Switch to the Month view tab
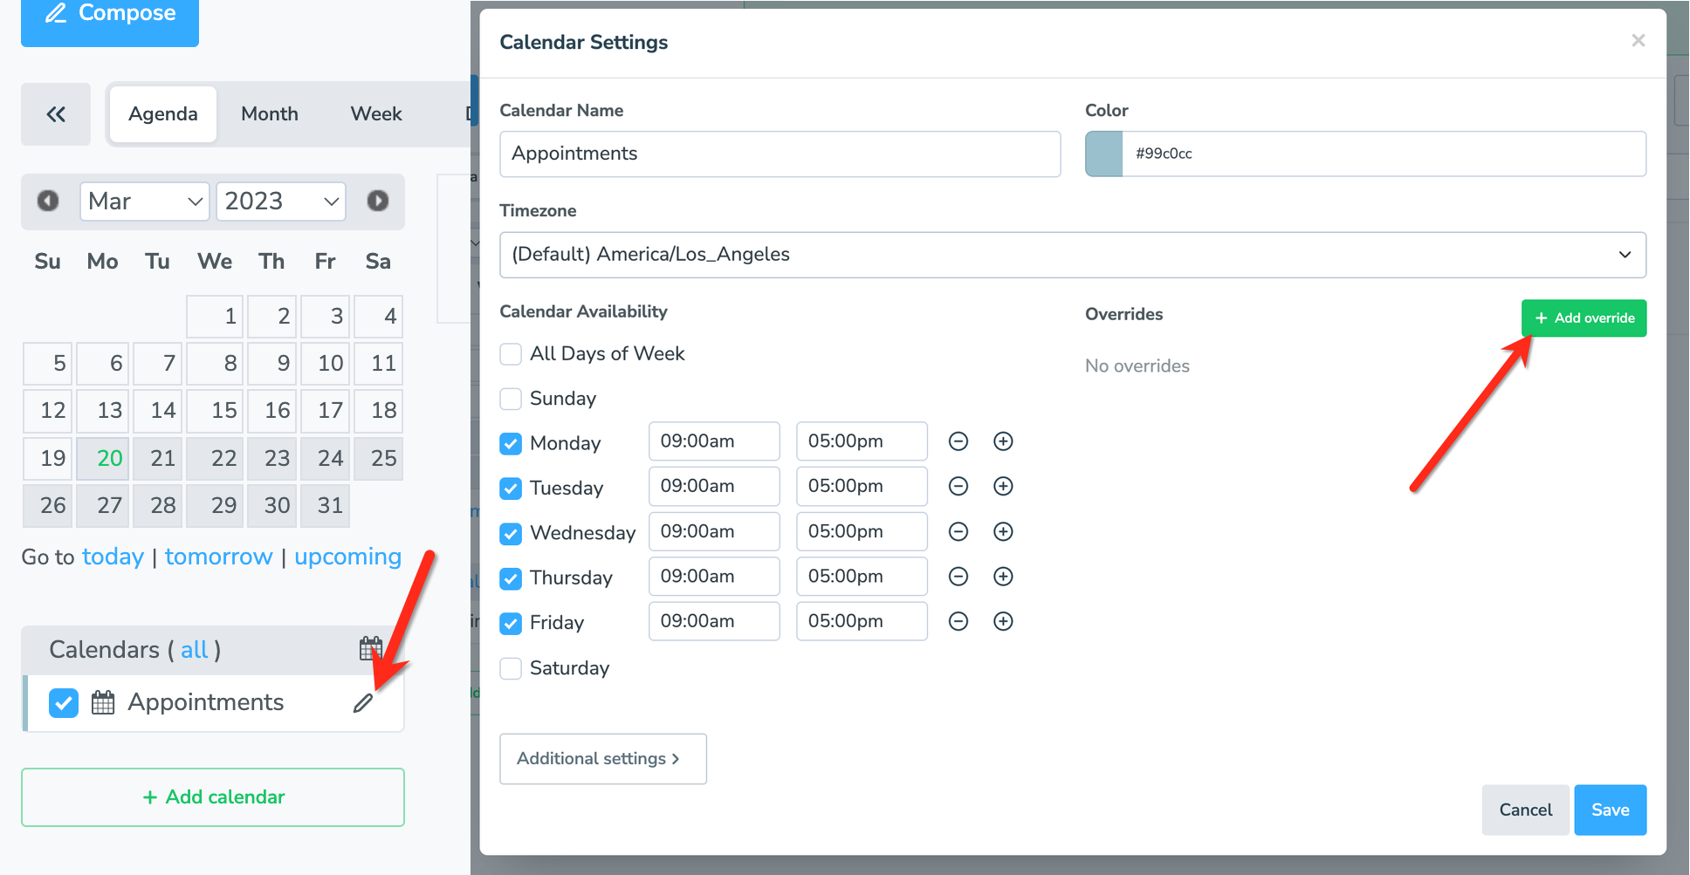This screenshot has height=875, width=1690. (269, 113)
